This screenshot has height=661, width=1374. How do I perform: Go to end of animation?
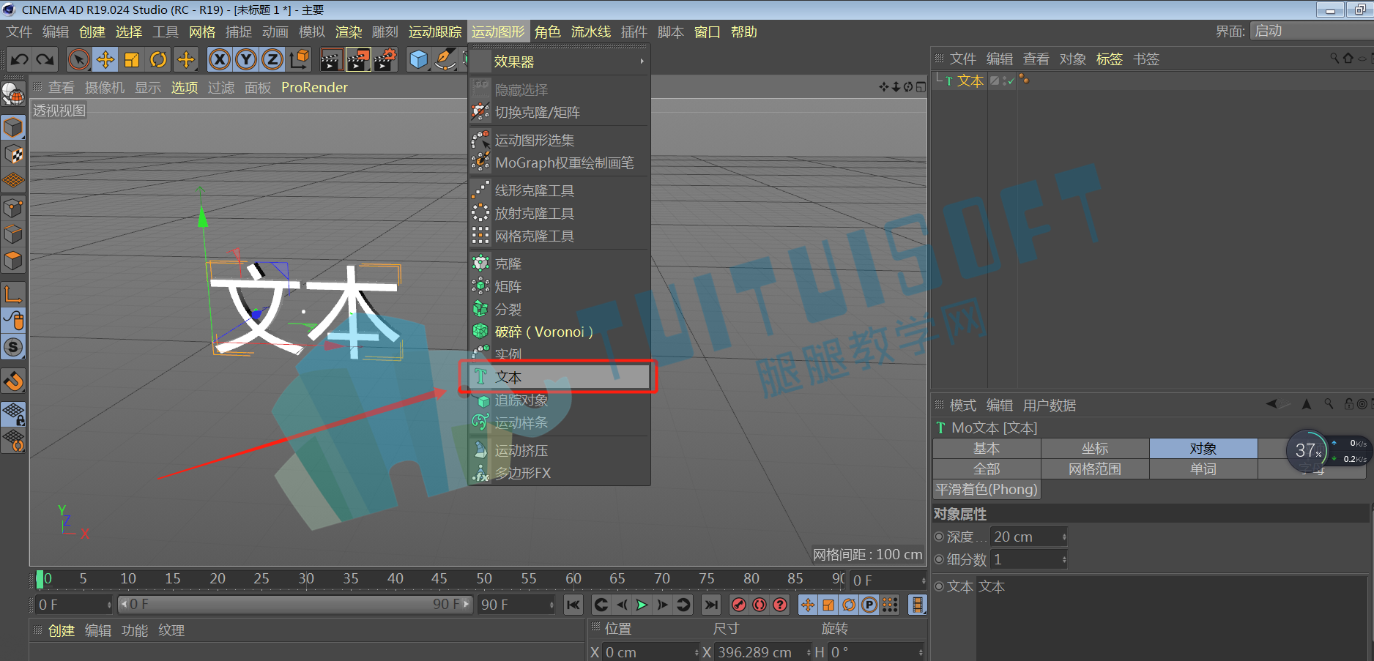[710, 605]
